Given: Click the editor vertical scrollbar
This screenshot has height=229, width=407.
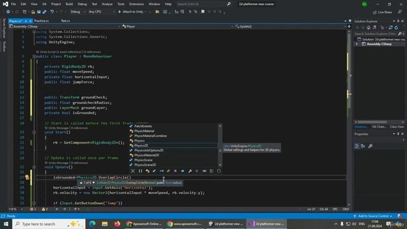Looking at the screenshot, I should pos(349,118).
